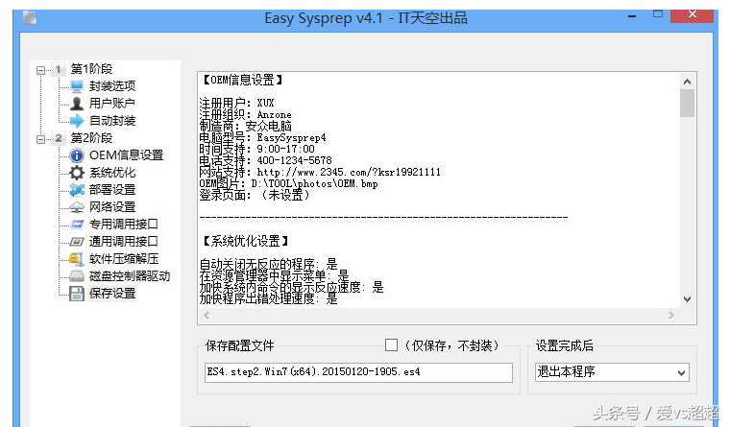Click the 封装选项 monitor icon

[76, 86]
